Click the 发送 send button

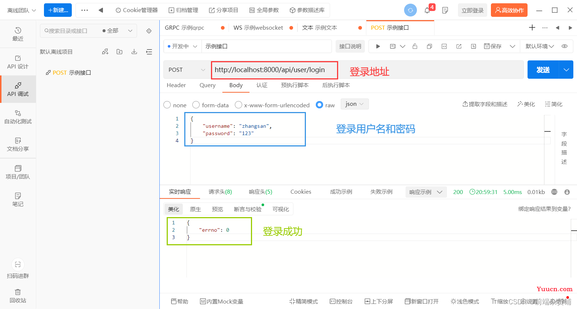pyautogui.click(x=543, y=70)
